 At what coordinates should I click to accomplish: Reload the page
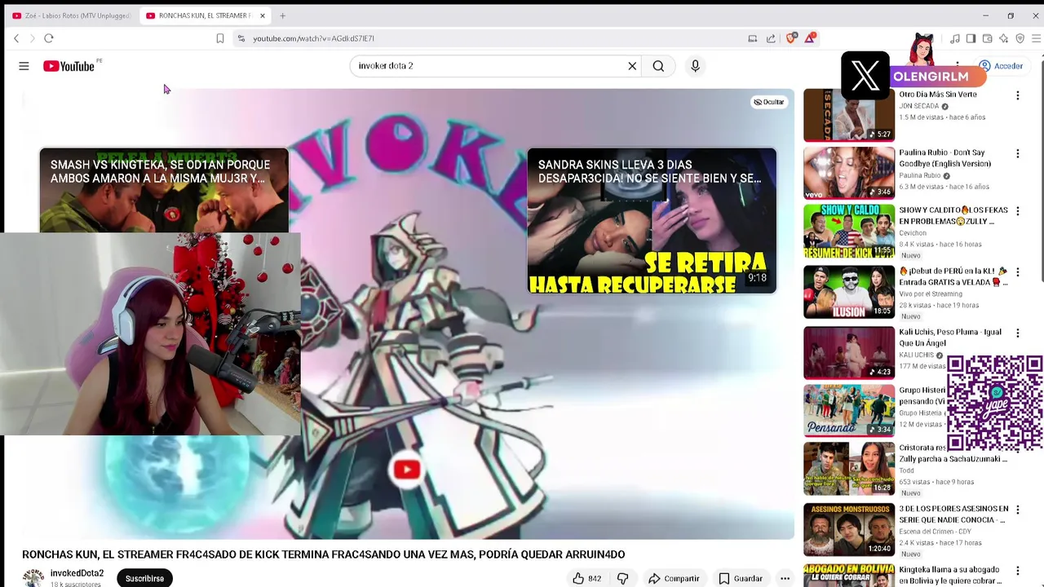click(49, 38)
